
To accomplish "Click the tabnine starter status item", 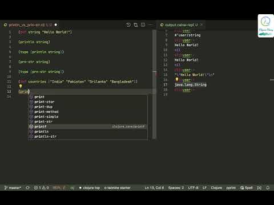I will pos(118,188).
